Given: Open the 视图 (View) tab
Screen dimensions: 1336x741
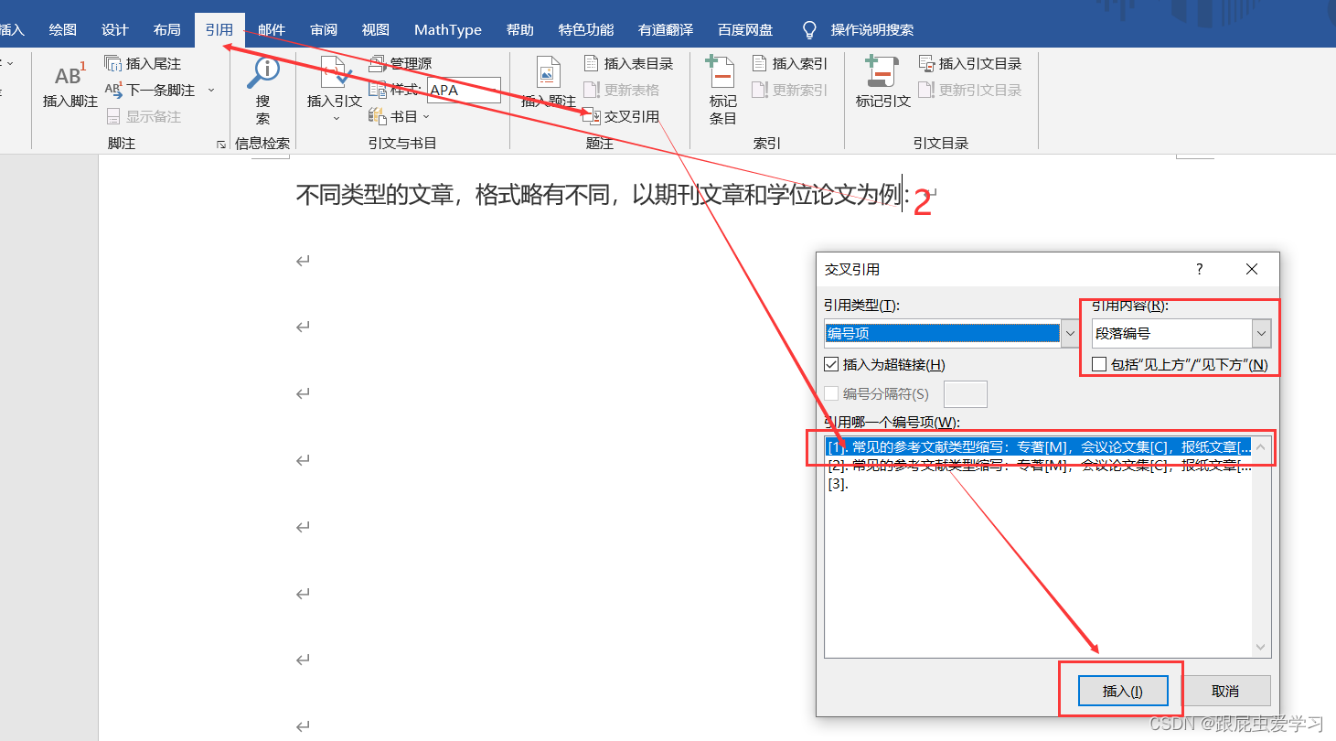Looking at the screenshot, I should 376,30.
